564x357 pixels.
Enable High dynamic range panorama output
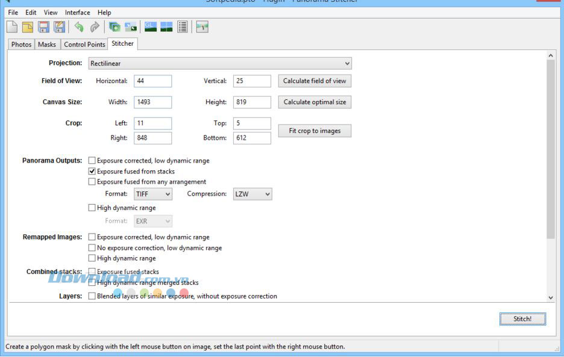pyautogui.click(x=92, y=208)
